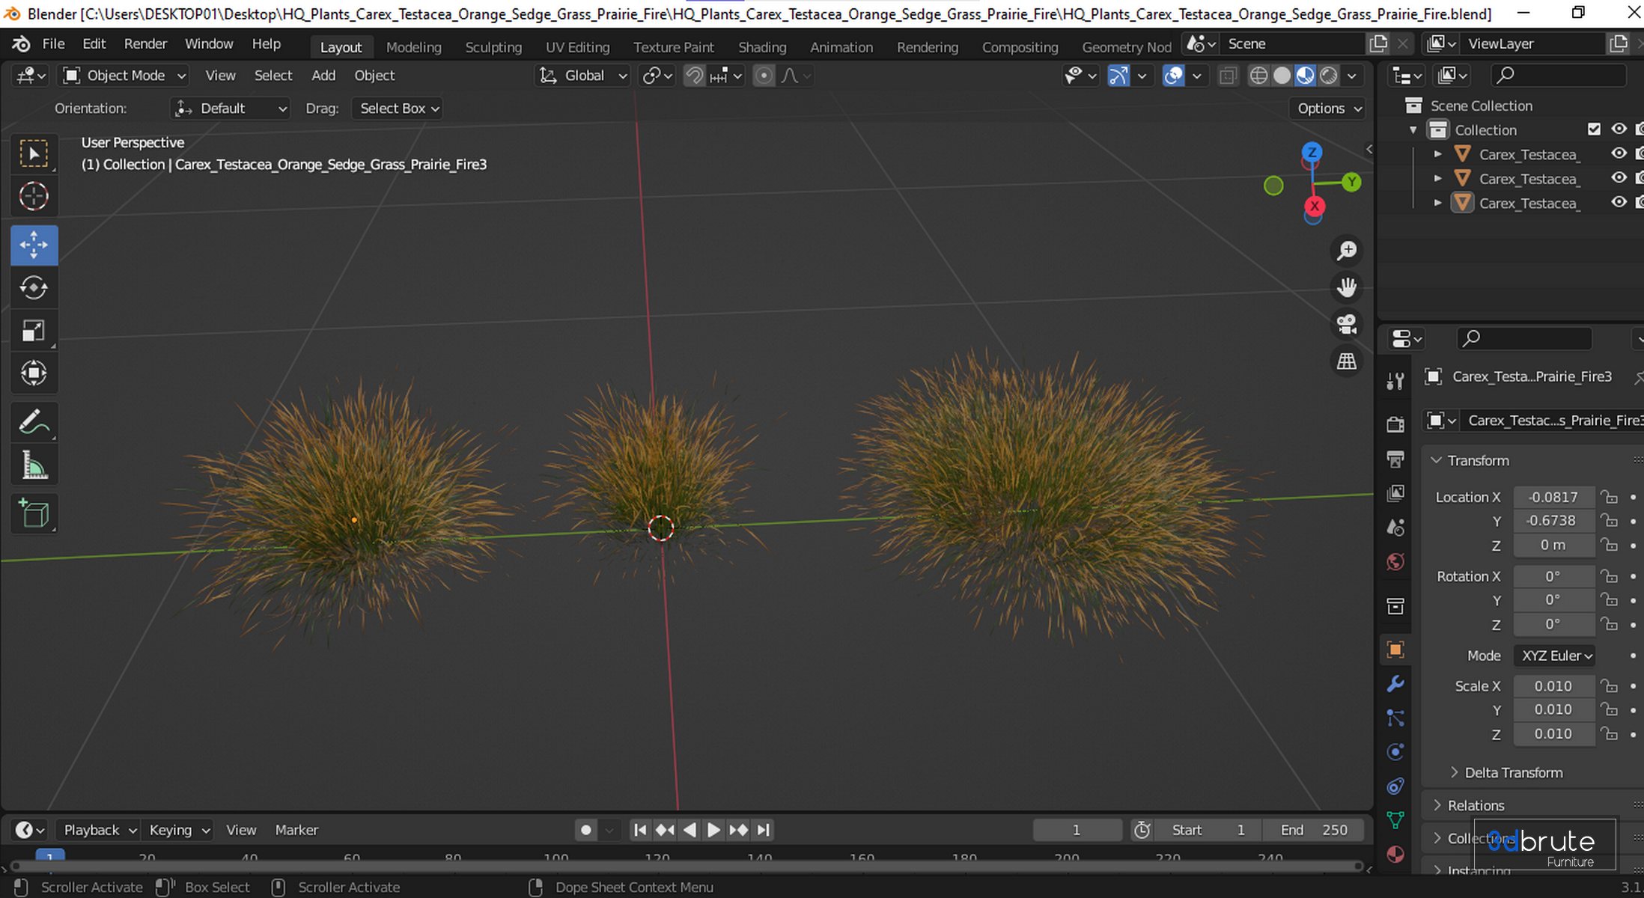
Task: Open the View Layer properties tab
Action: 1395,493
